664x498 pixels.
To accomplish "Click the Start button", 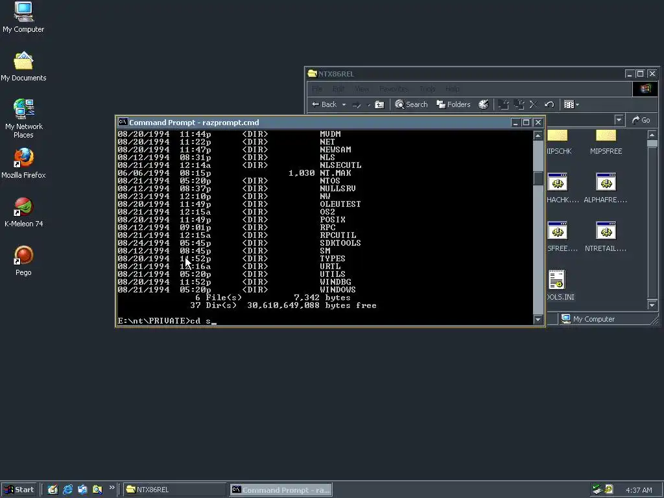I will pyautogui.click(x=18, y=490).
